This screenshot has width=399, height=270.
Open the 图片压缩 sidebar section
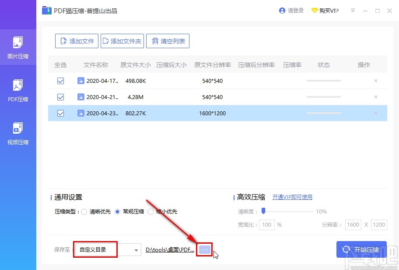18,47
